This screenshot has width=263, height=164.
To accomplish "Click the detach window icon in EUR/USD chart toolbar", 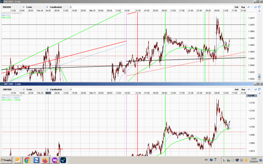I will pos(259,7).
